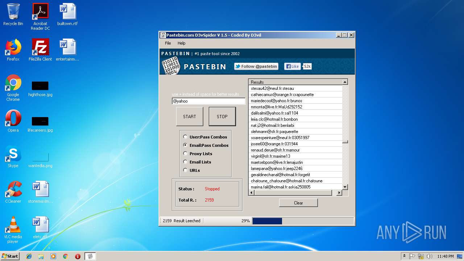Launch Acrobat Reader DC shortcut
The width and height of the screenshot is (464, 261).
40,16
